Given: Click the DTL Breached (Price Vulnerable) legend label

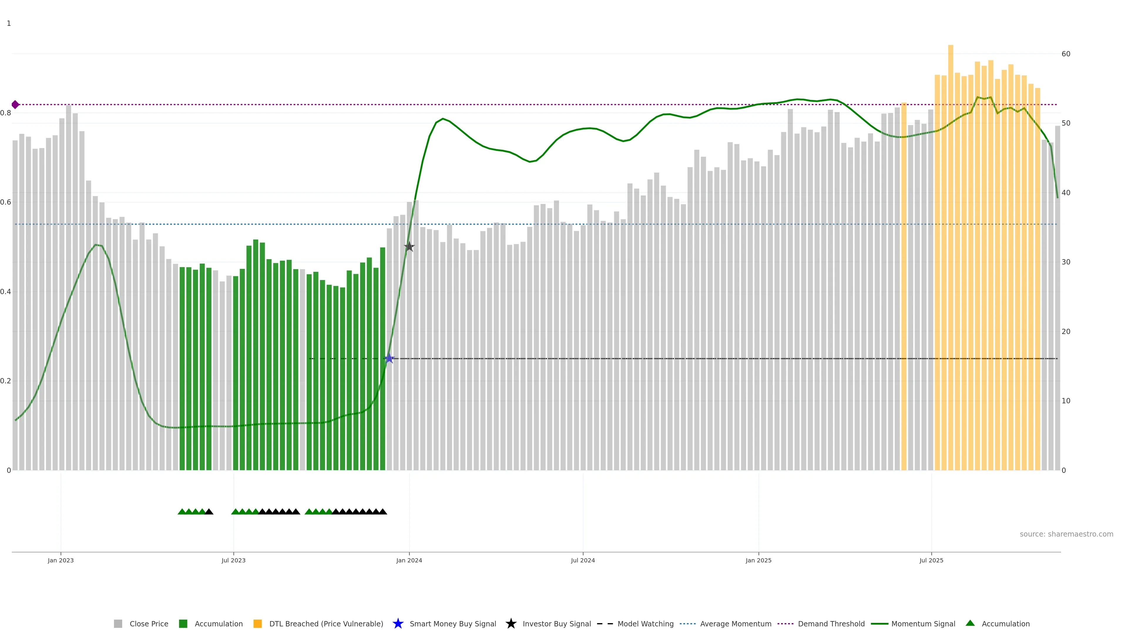Looking at the screenshot, I should pyautogui.click(x=326, y=623).
